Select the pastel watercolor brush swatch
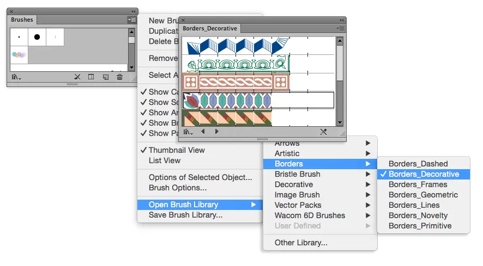Screen dimensions: 483x266 pos(19,55)
